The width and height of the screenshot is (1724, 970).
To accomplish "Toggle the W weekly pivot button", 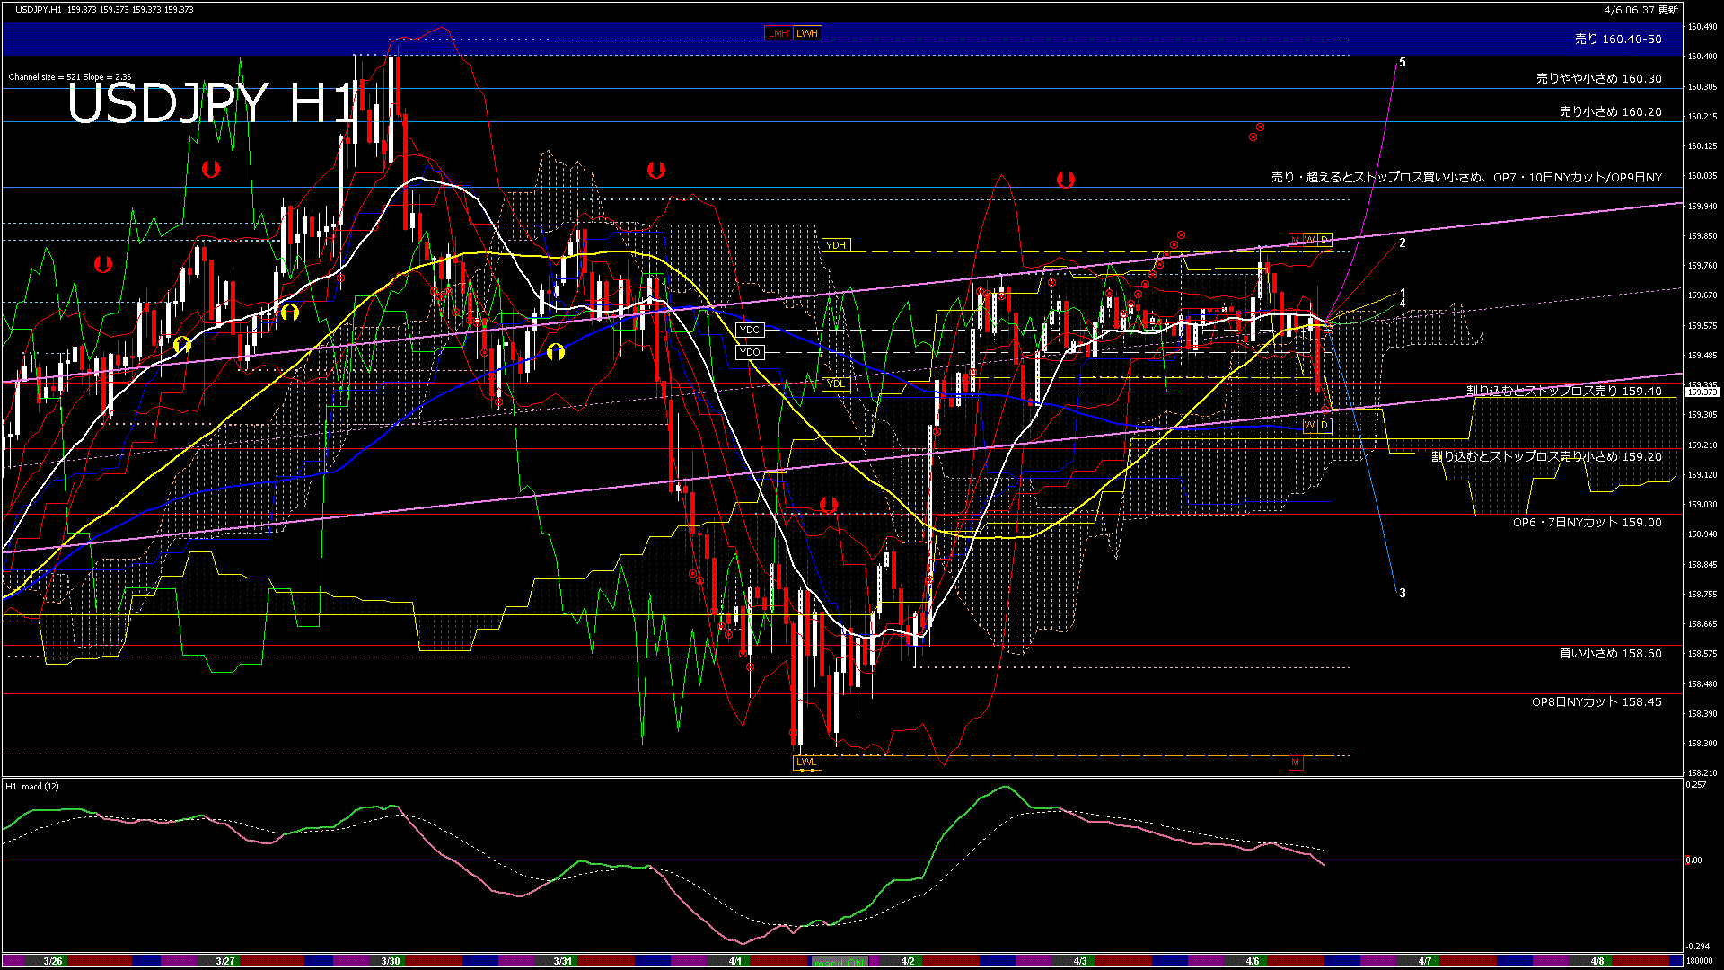I will [1310, 240].
